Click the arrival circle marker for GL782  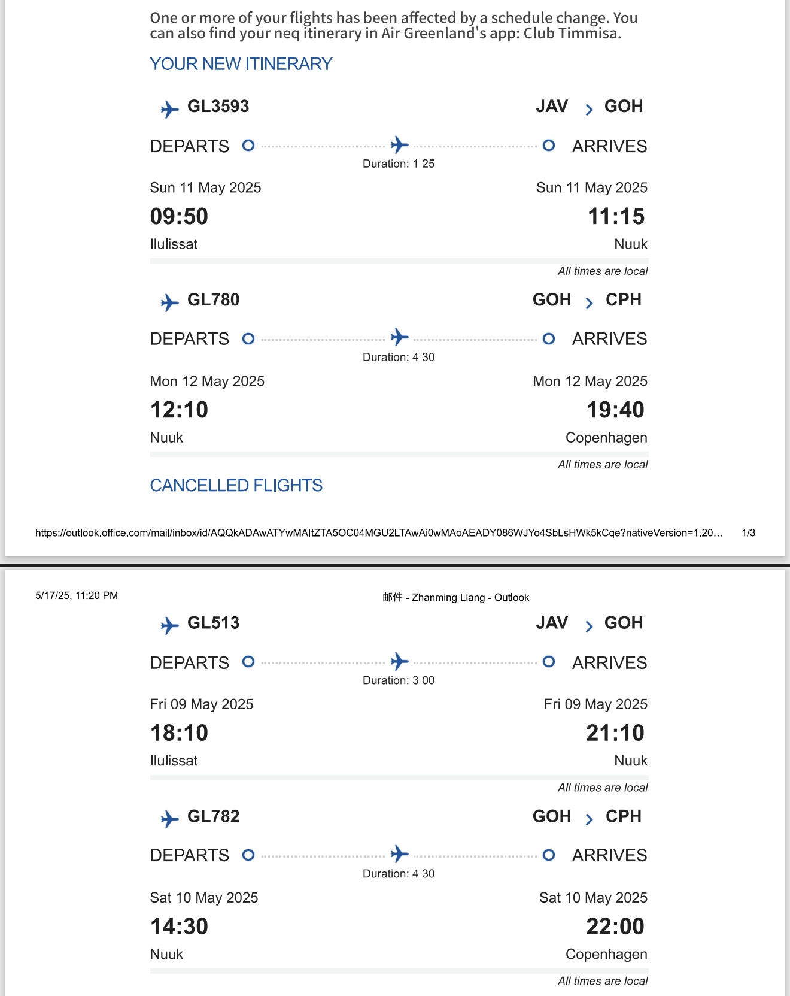tap(549, 855)
